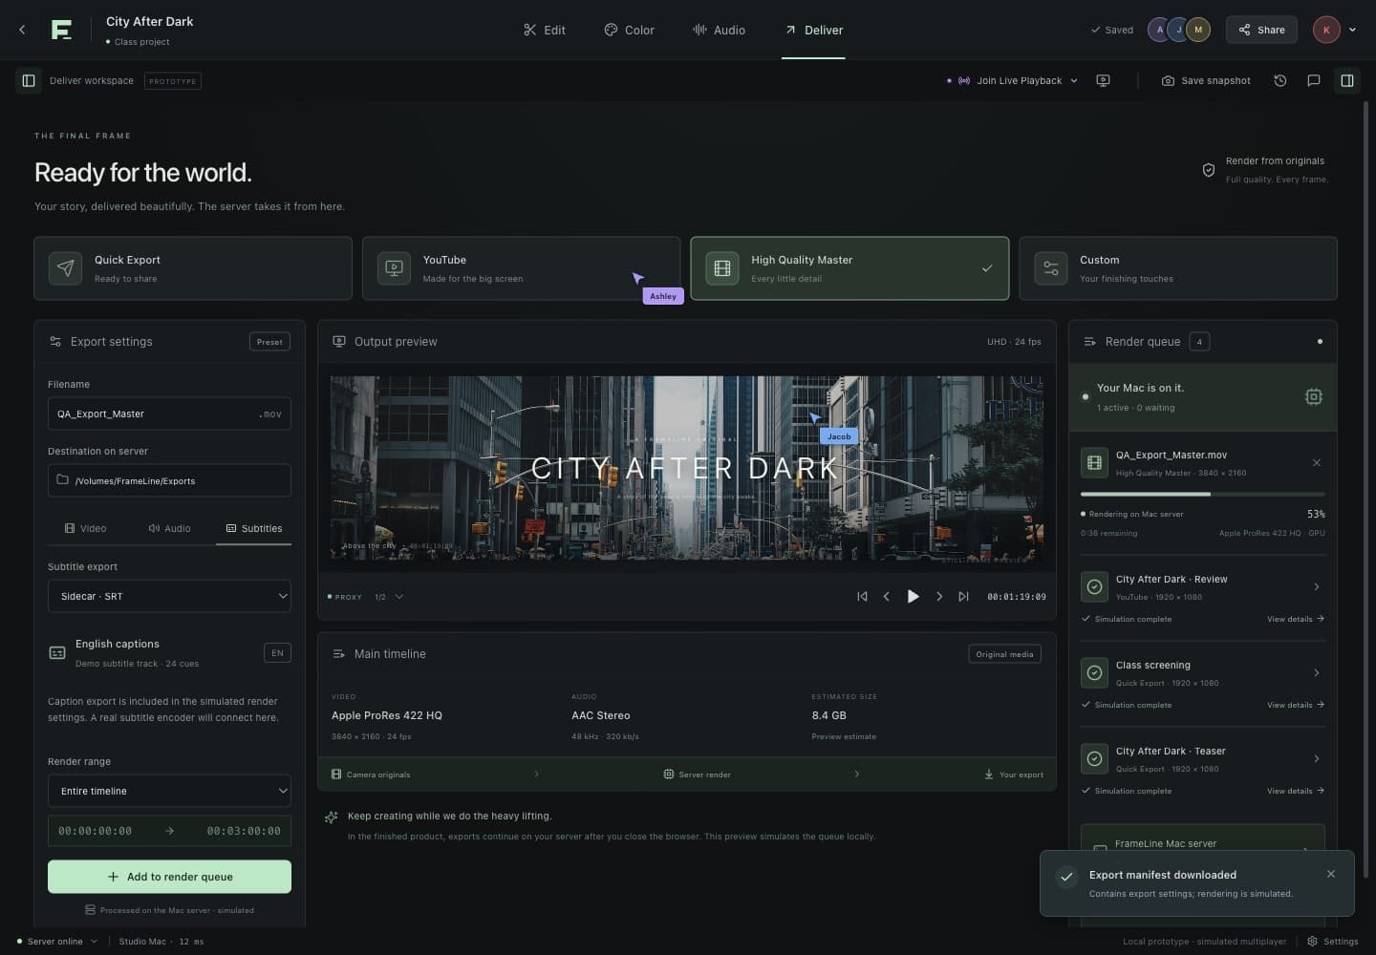
Task: Click the Filename input field
Action: pyautogui.click(x=169, y=414)
